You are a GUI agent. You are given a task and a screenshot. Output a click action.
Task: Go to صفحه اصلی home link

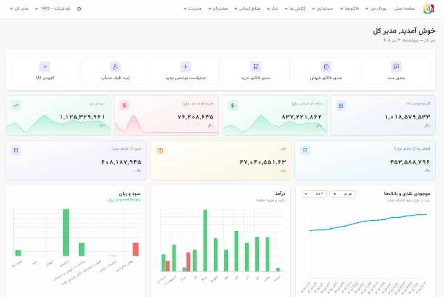pyautogui.click(x=404, y=8)
